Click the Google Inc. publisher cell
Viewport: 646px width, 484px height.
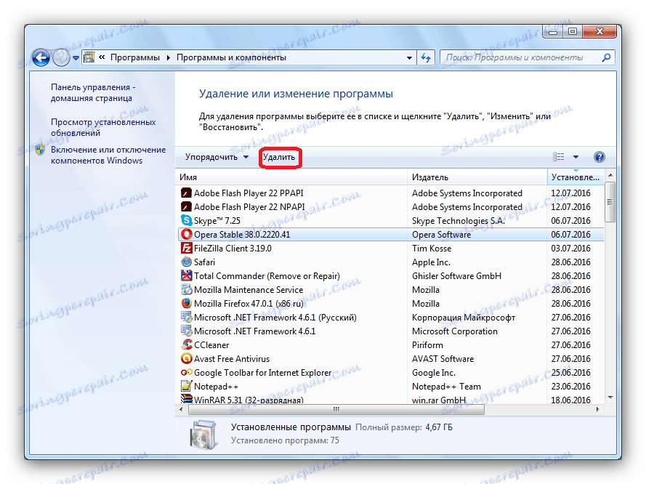pos(433,372)
